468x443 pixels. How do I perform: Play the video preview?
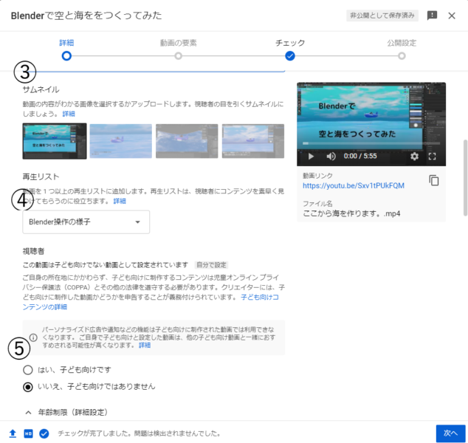[x=311, y=156]
